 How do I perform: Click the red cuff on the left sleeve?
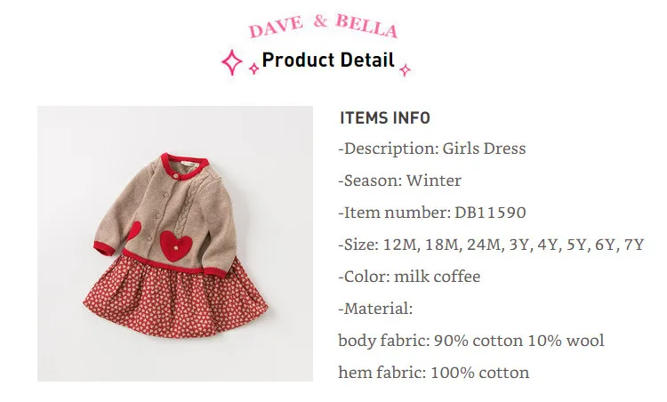[x=104, y=248]
